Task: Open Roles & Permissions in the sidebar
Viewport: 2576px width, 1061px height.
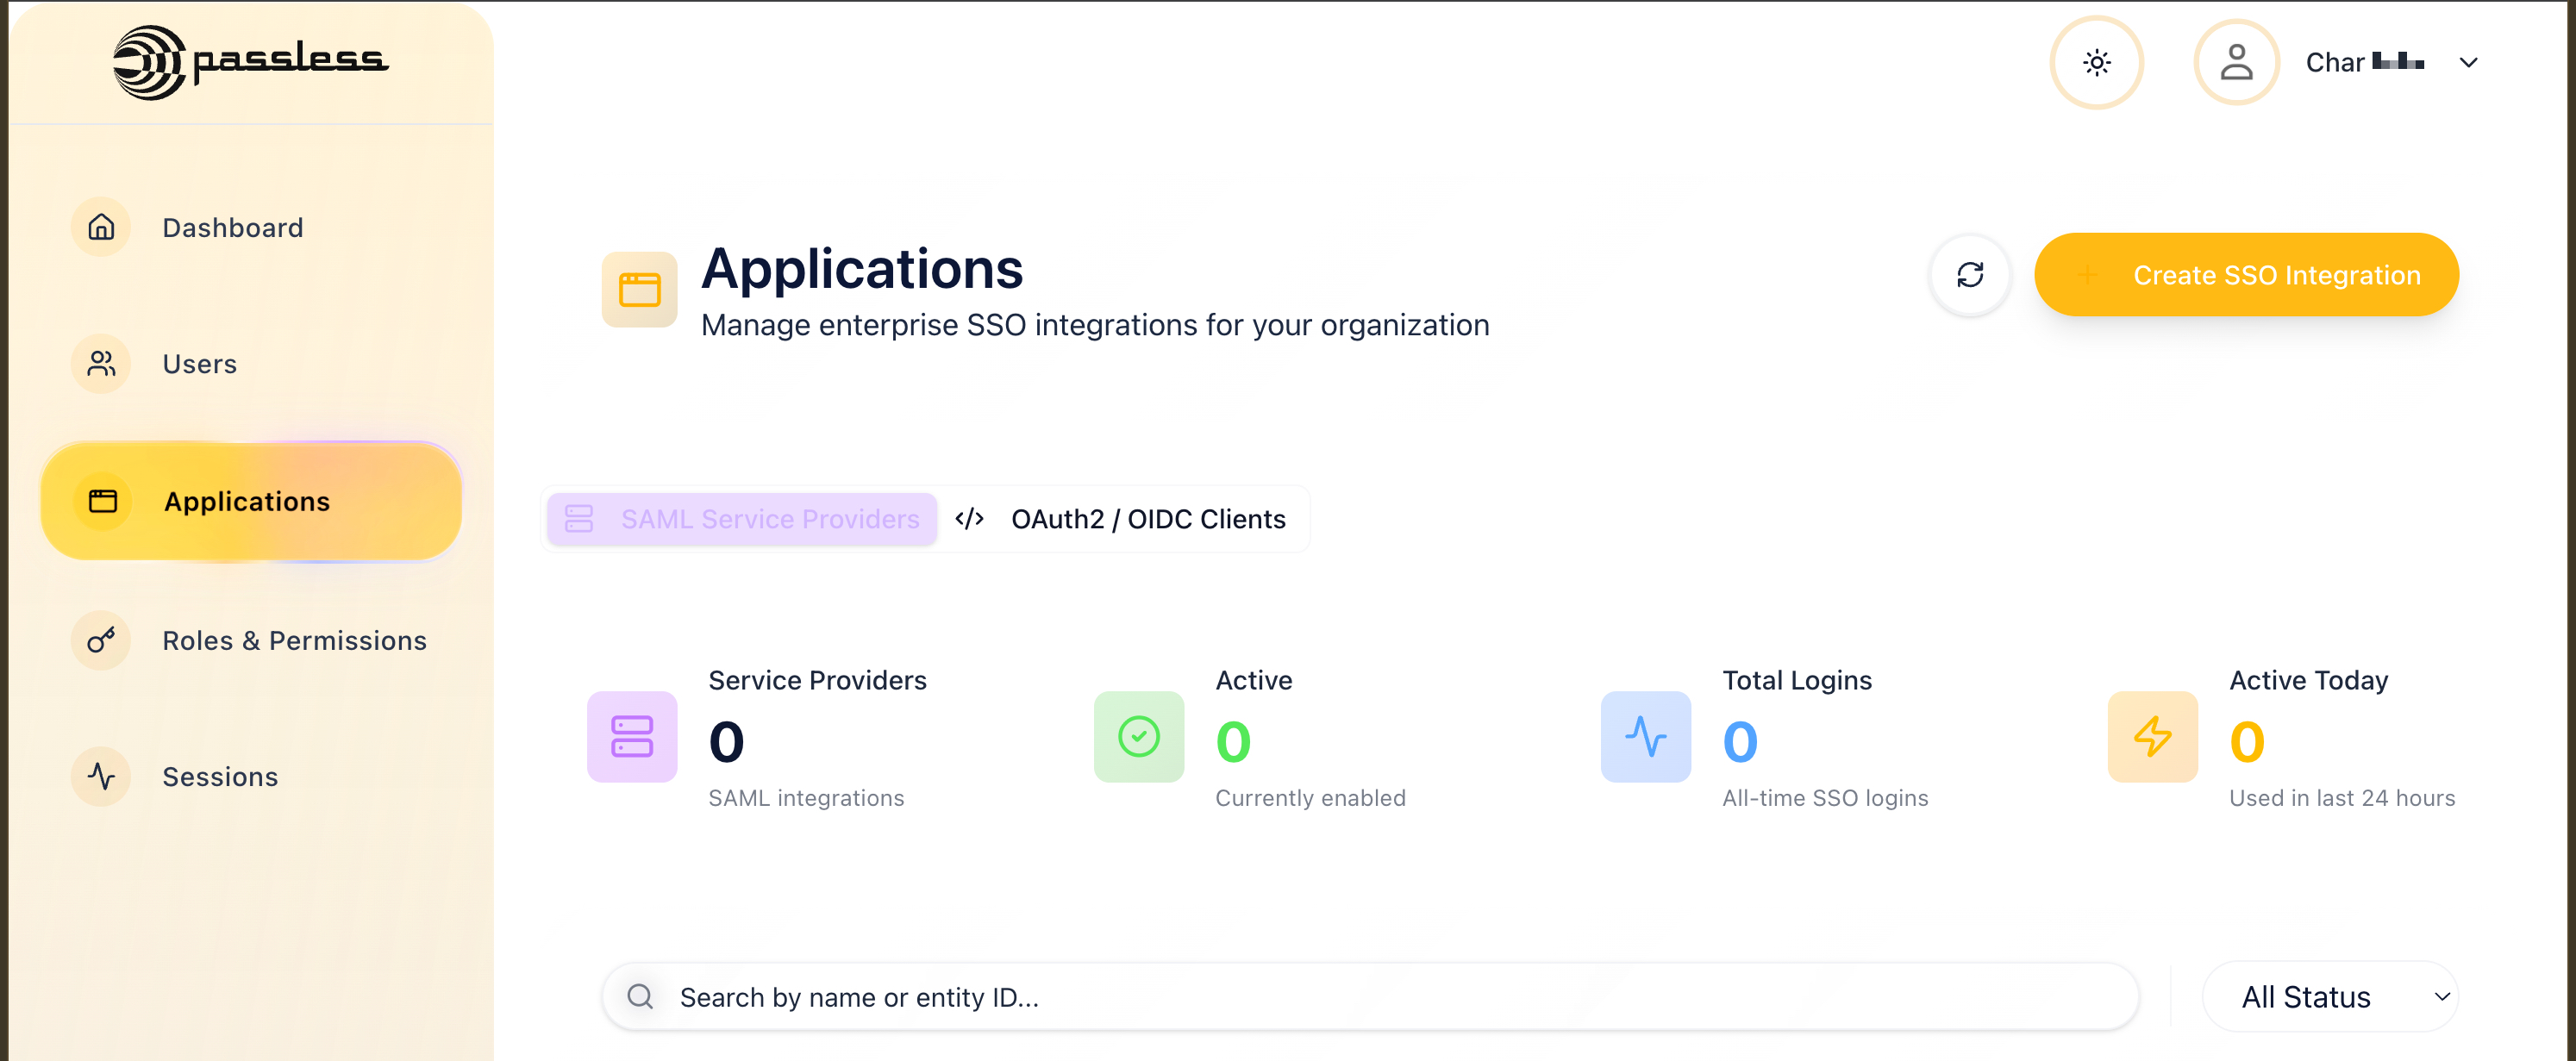Action: [x=250, y=640]
